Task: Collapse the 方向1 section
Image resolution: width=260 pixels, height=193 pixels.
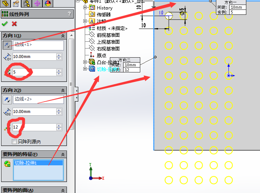Action: pos(63,36)
